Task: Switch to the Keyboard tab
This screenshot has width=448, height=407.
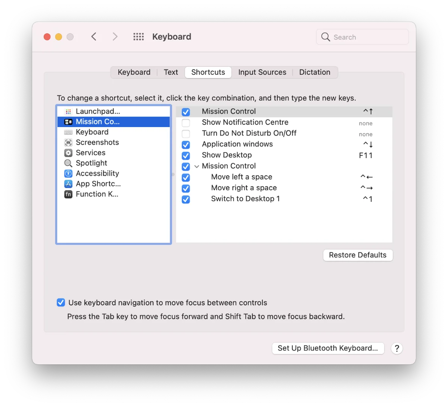Action: point(134,72)
